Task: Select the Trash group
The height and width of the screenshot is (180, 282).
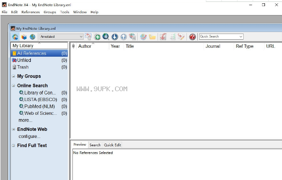Action: 39,67
